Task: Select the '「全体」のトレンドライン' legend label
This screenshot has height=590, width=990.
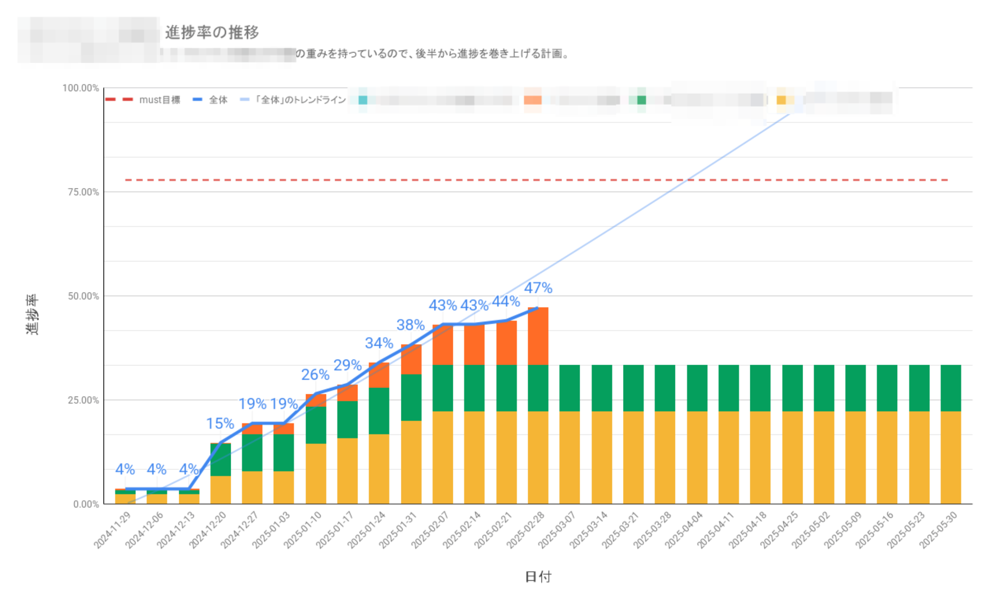Action: 300,100
